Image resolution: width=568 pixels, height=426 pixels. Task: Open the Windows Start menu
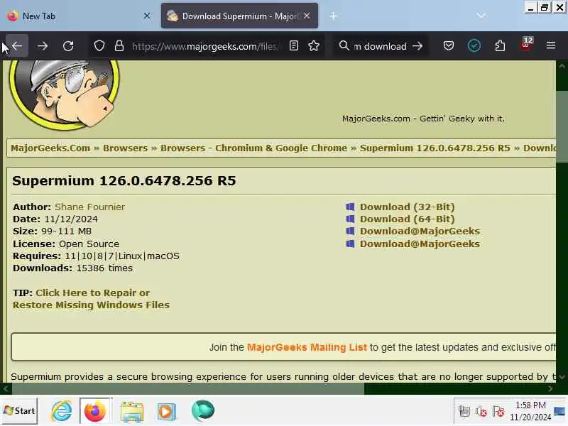click(x=19, y=411)
